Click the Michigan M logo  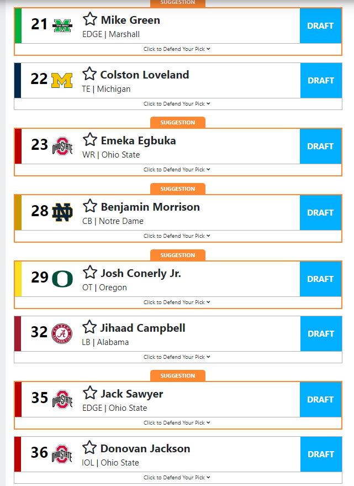point(62,80)
